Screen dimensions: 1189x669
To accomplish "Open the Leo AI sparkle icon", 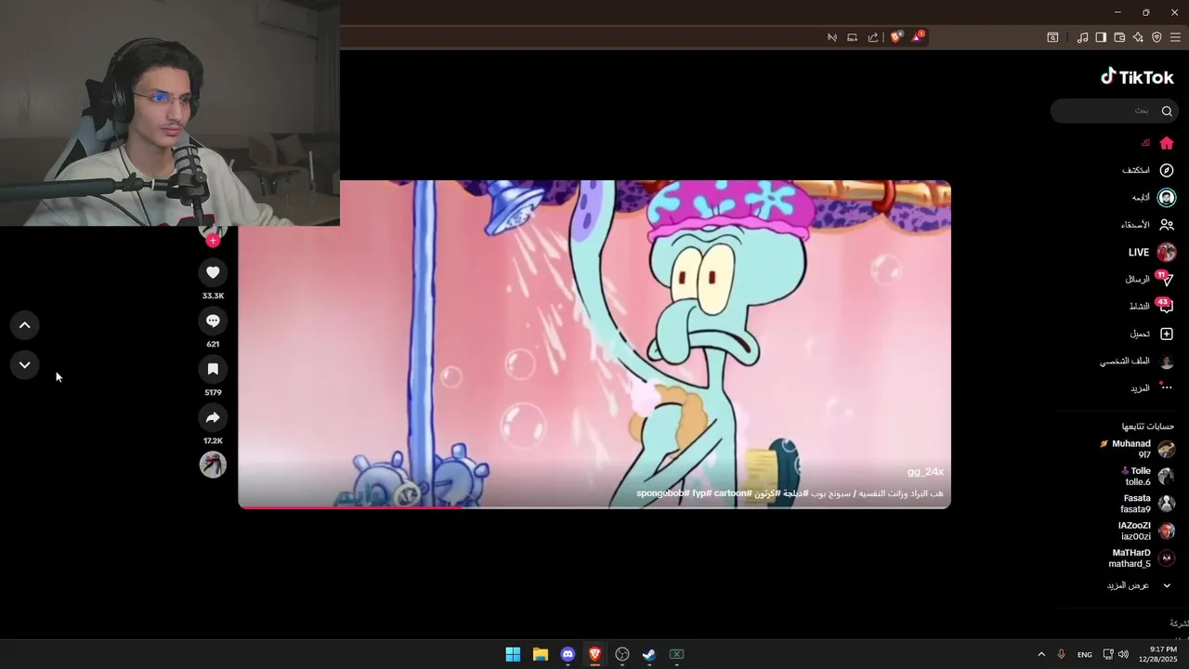I will coord(1138,37).
